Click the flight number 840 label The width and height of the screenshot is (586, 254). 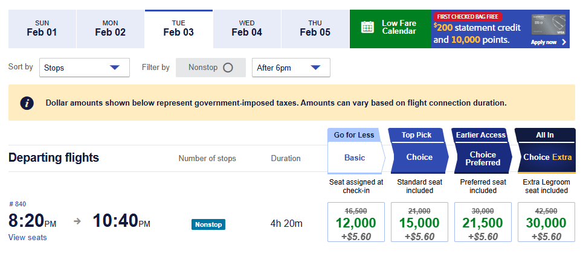[18, 204]
